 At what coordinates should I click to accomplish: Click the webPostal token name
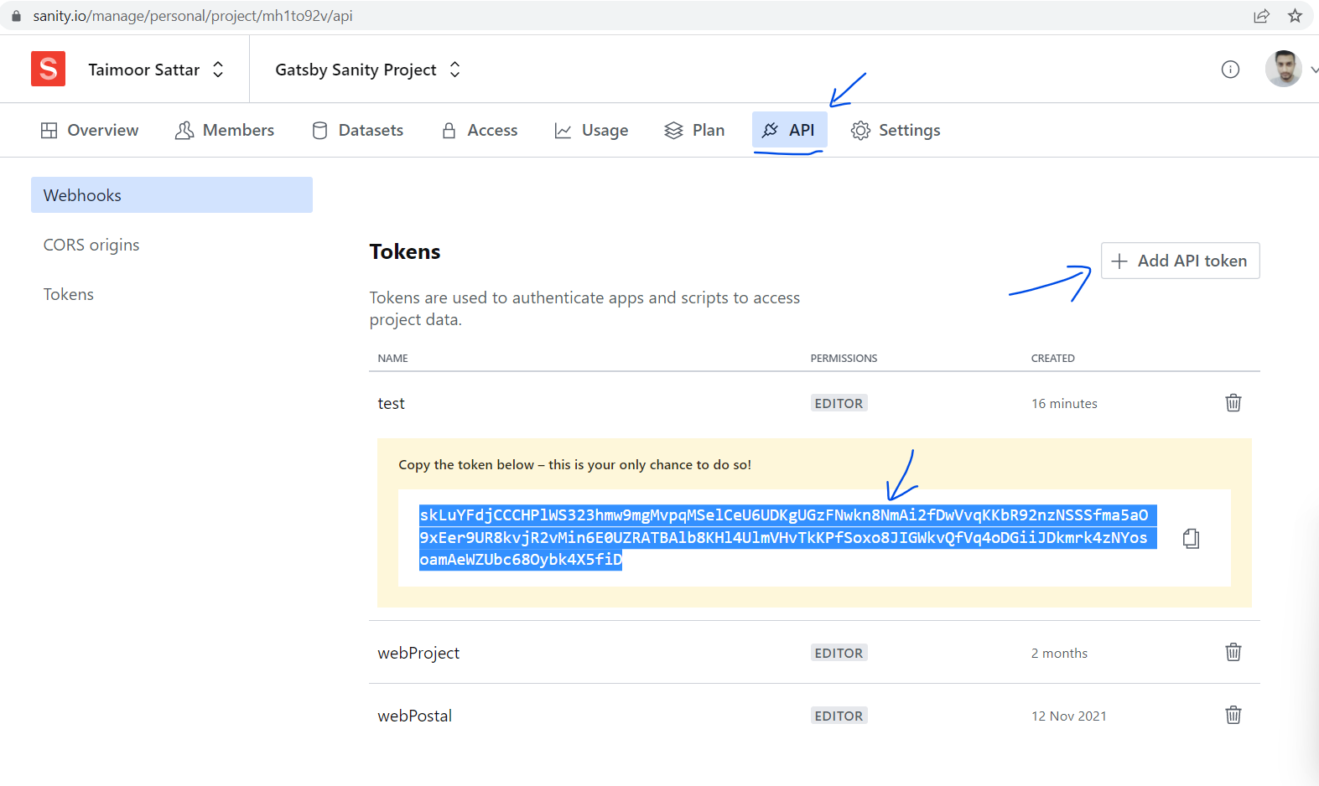[x=414, y=716]
